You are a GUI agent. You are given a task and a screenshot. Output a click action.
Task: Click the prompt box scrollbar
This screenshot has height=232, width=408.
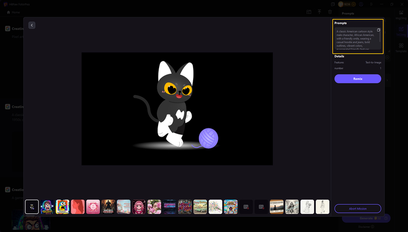coord(380,37)
